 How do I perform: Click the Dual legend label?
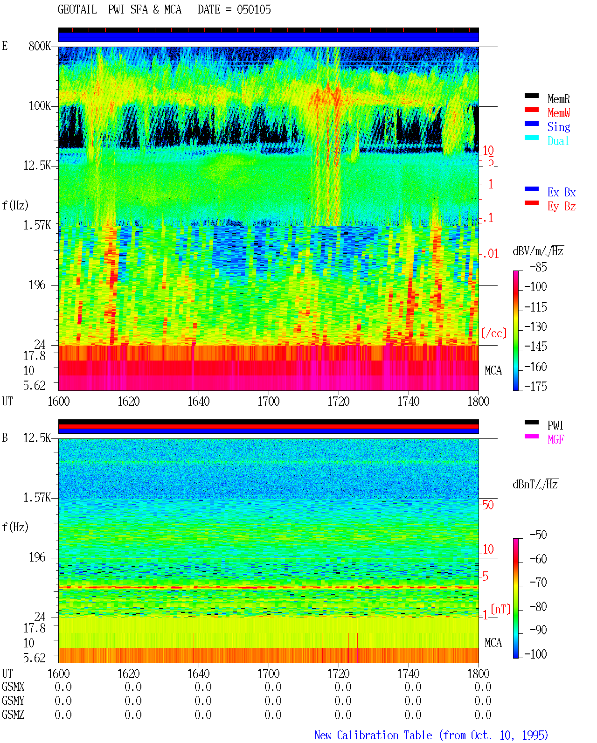pyautogui.click(x=559, y=141)
